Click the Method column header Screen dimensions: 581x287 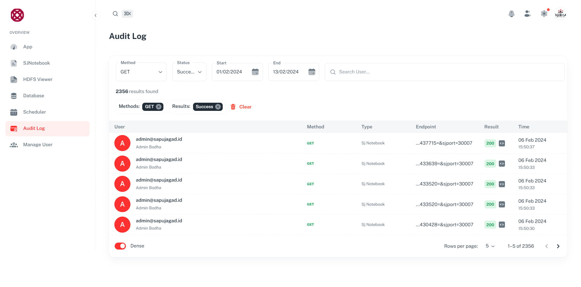click(x=316, y=127)
